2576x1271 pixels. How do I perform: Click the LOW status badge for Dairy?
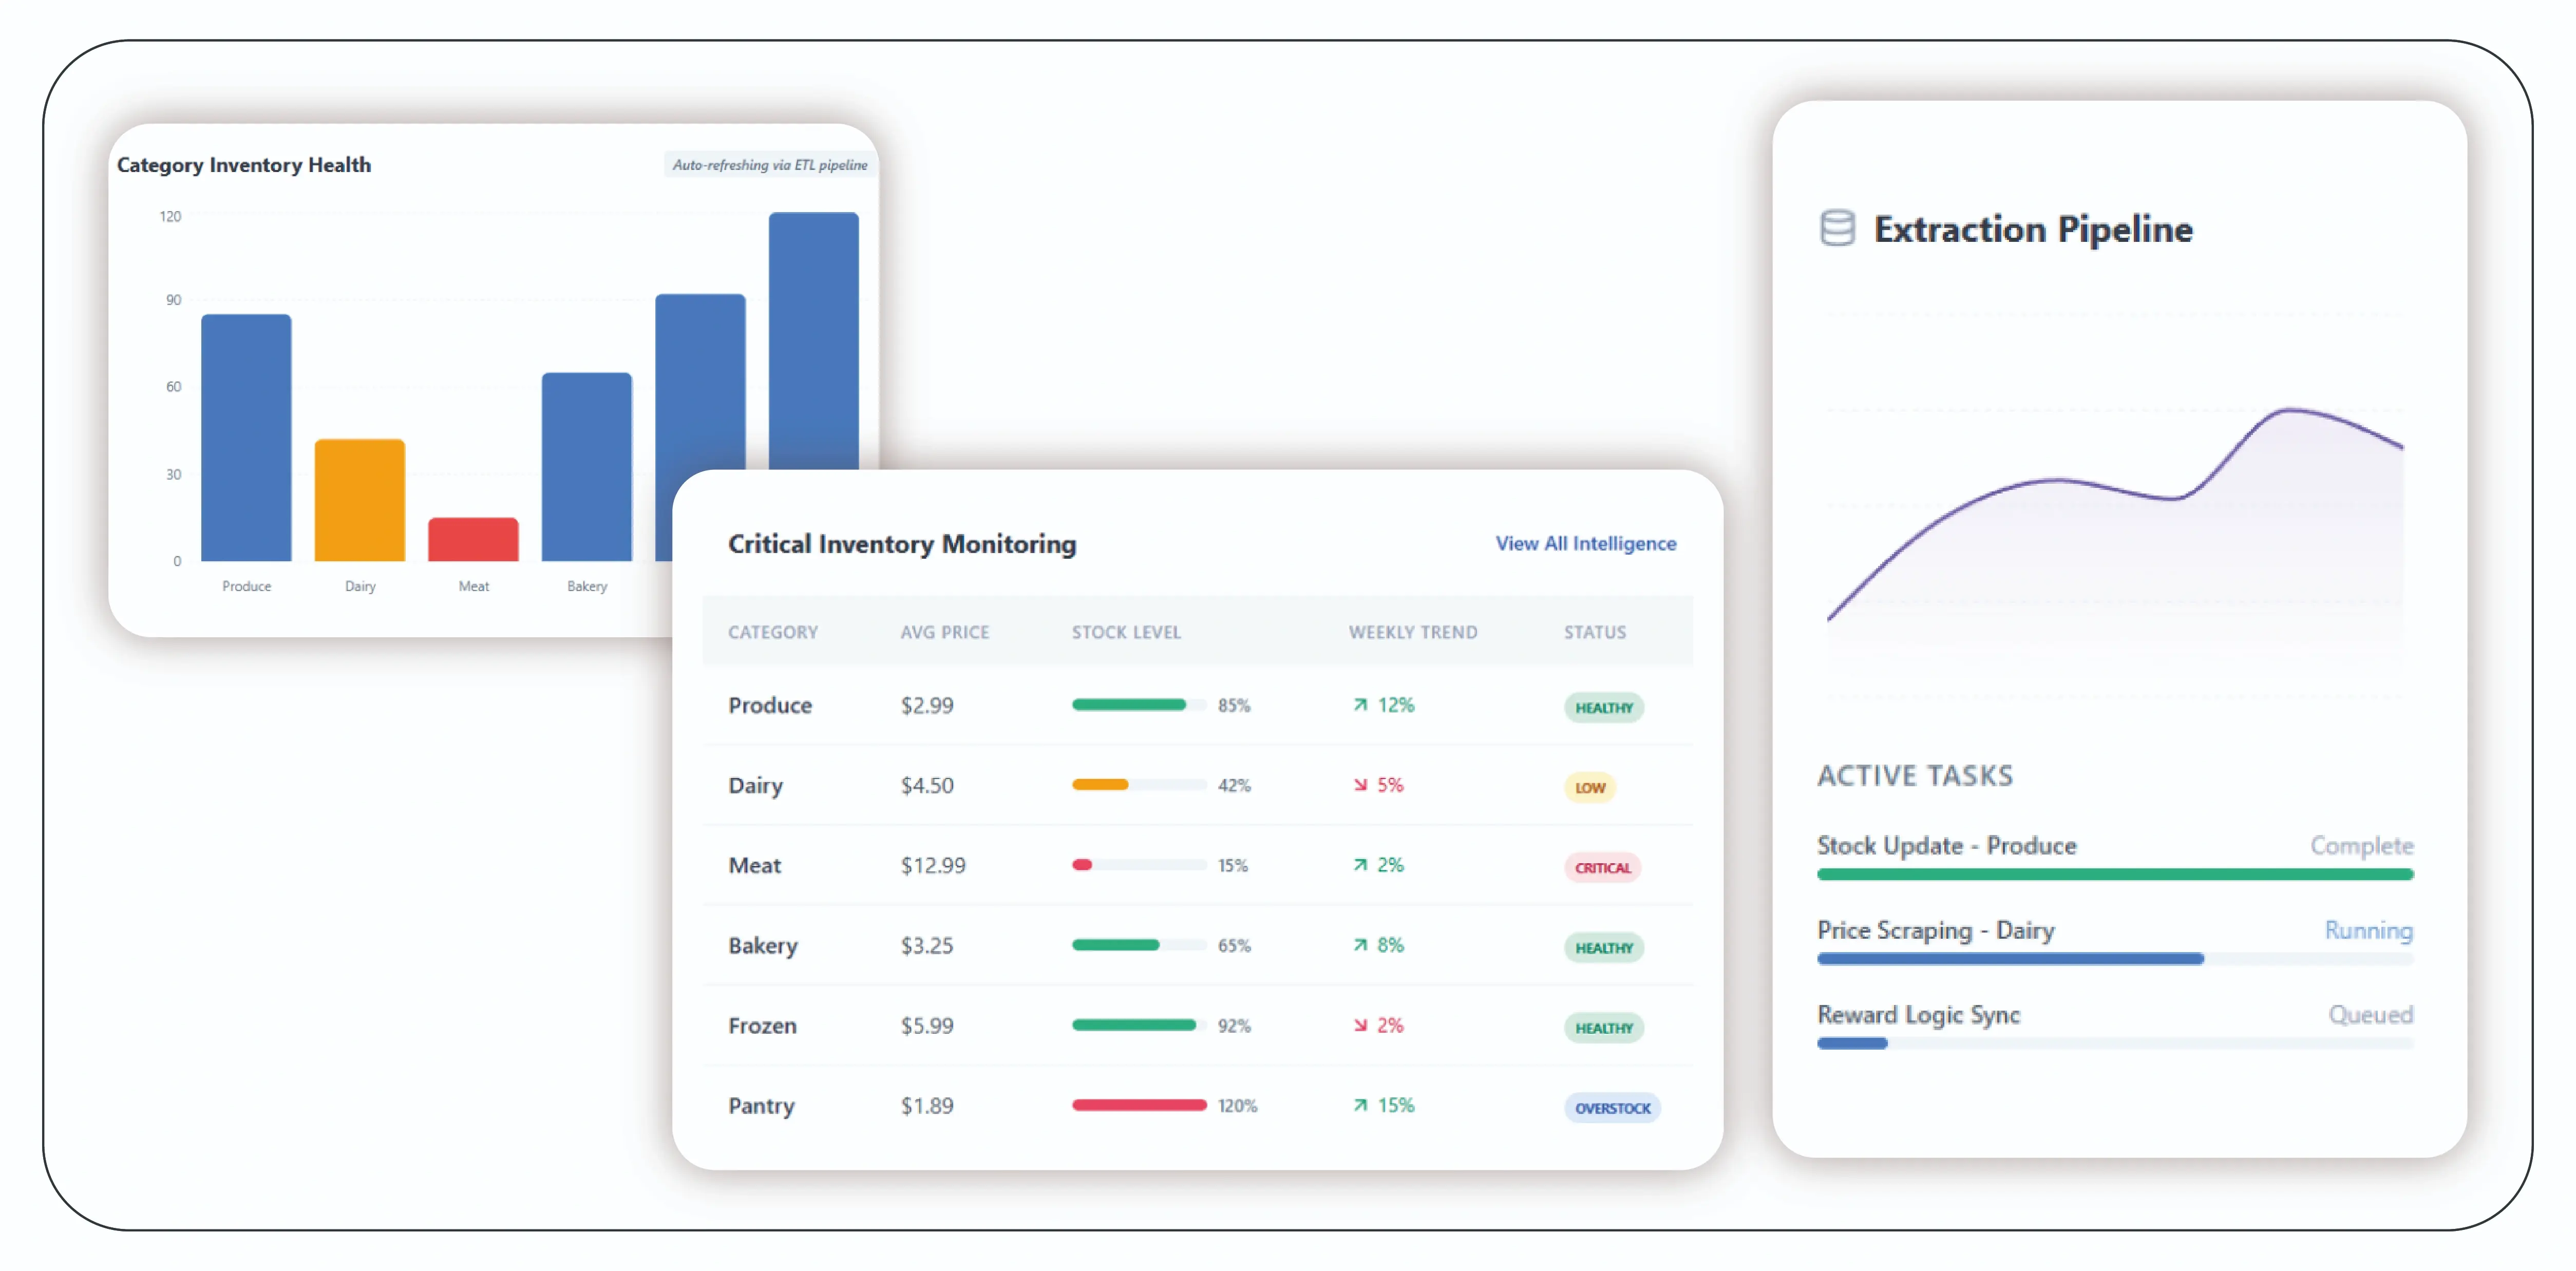coord(1589,787)
